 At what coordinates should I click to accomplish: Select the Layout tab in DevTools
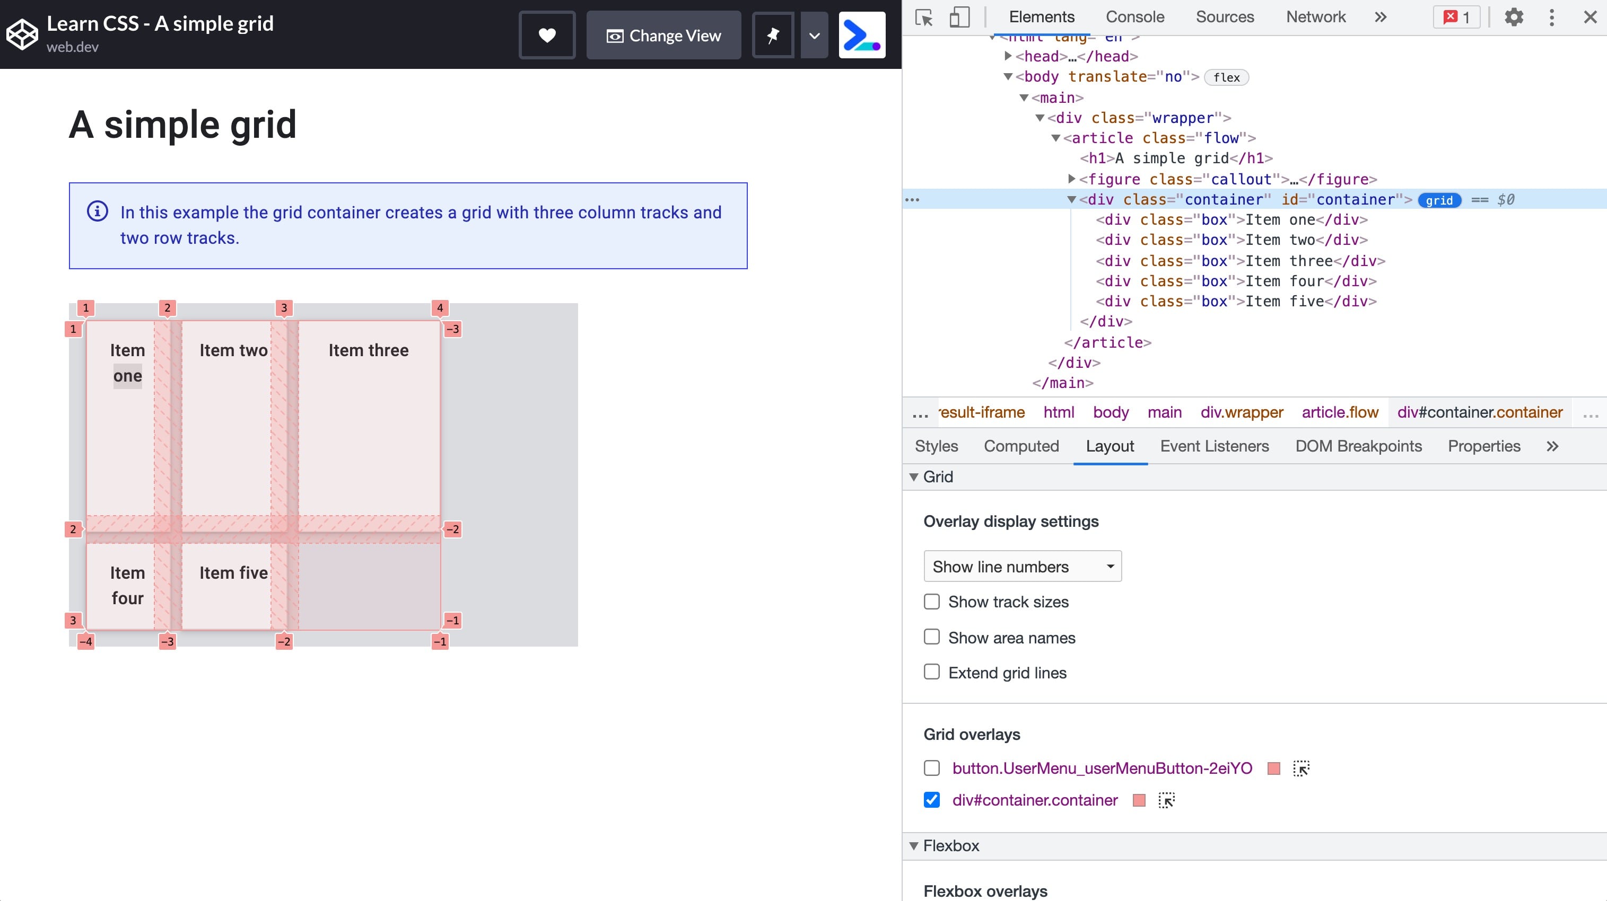[x=1109, y=446]
